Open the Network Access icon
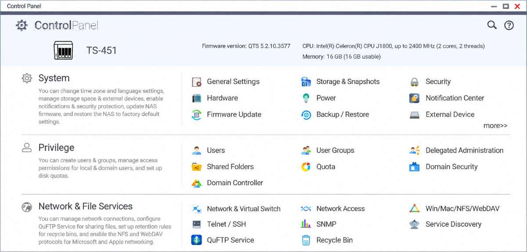 (306, 209)
